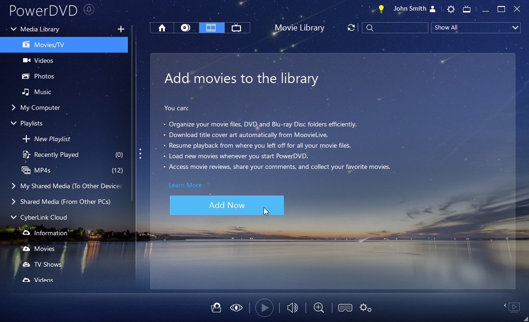The width and height of the screenshot is (529, 322).
Task: Open the settings gear in title bar
Action: coord(451,9)
